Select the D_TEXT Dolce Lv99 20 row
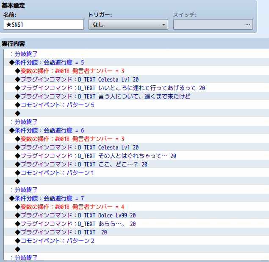Image resolution: width=269 pixels, height=262 pixels. click(136, 215)
